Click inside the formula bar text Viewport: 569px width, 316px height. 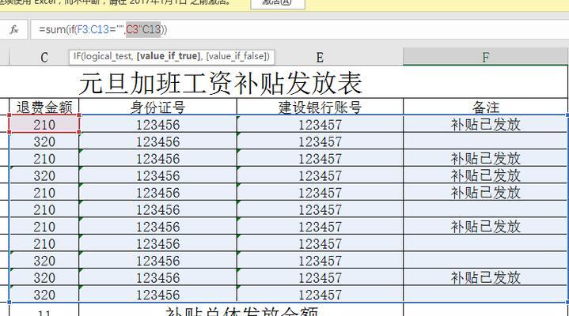point(317,29)
